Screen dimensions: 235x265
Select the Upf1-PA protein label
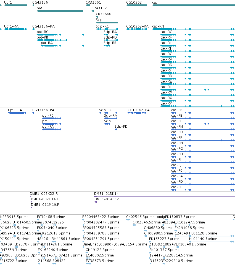(15, 110)
